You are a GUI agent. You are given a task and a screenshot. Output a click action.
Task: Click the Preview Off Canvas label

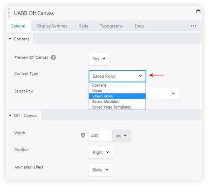31,57
